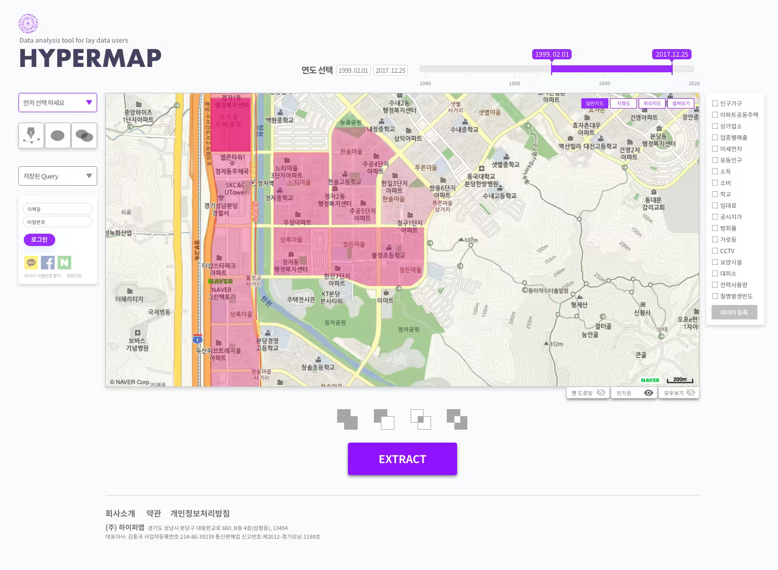The height and width of the screenshot is (570, 778).
Task: Toggle 모두보기 visibility on the map
Action: point(692,392)
